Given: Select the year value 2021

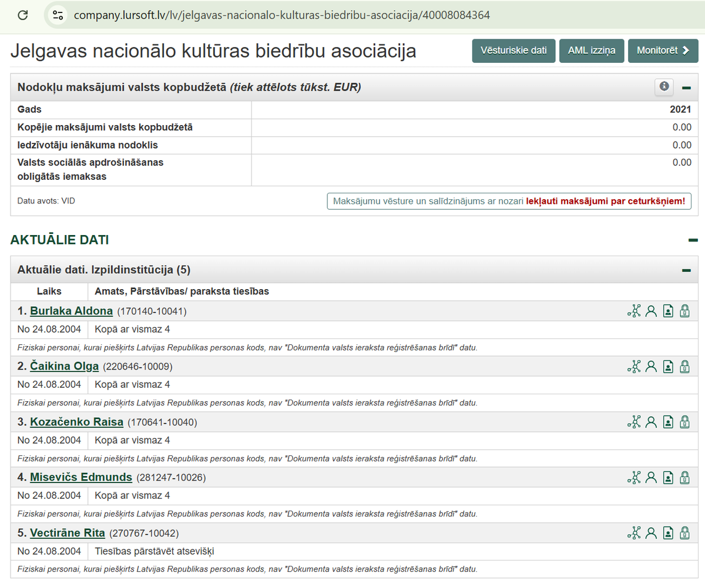Looking at the screenshot, I should tap(680, 110).
